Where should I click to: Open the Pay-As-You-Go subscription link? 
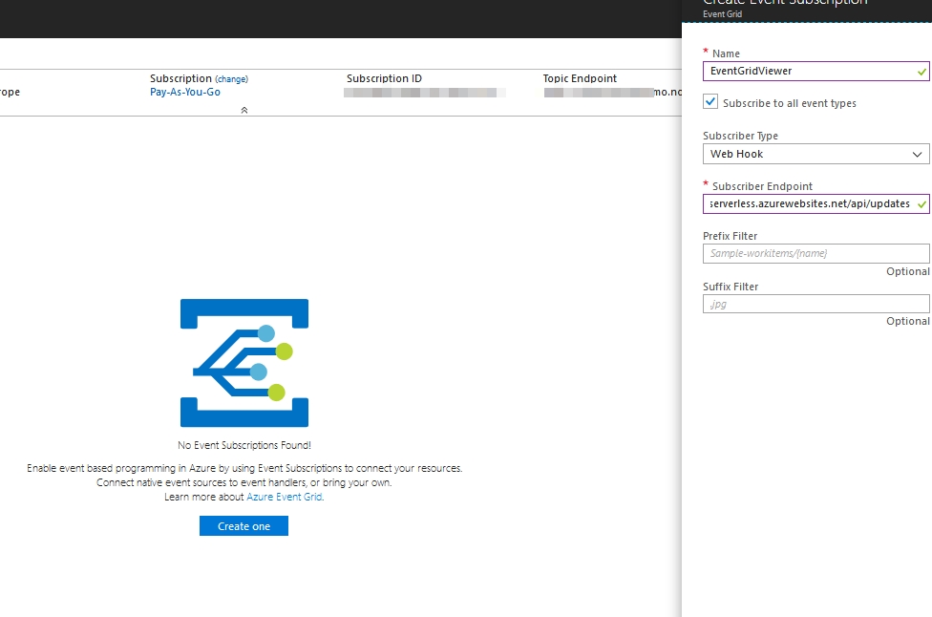click(x=185, y=92)
